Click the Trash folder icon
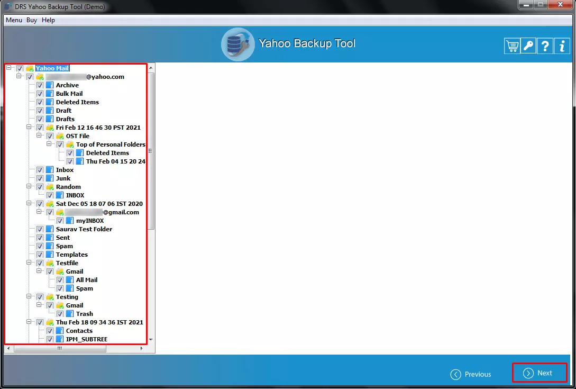The height and width of the screenshot is (389, 576). 70,314
